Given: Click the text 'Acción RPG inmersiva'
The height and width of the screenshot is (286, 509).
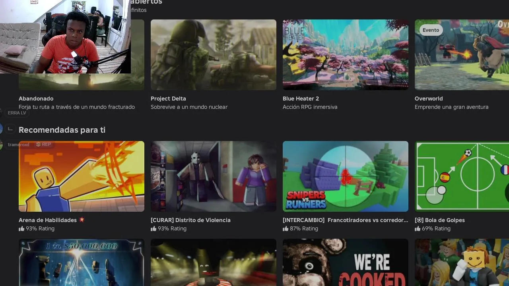Looking at the screenshot, I should pyautogui.click(x=310, y=107).
